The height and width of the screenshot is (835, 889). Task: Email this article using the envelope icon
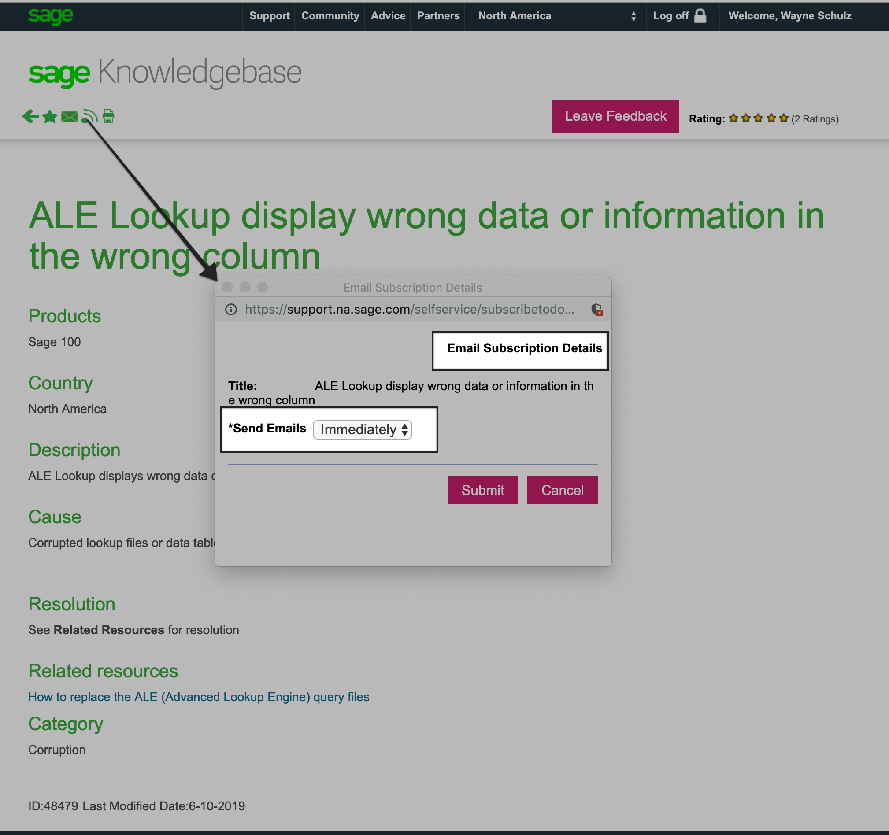69,117
